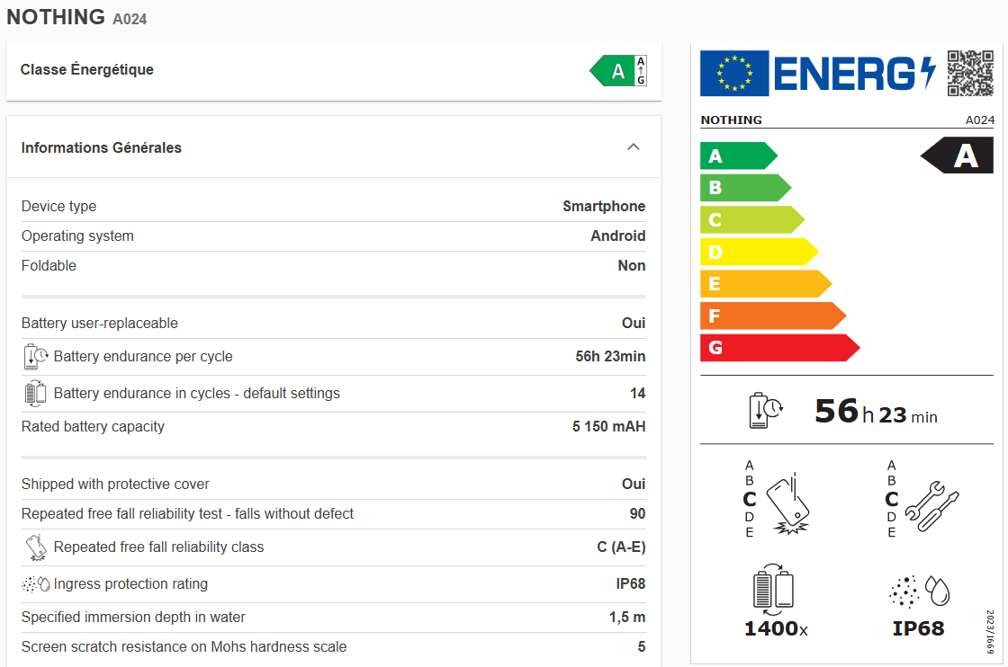Click the battery cycles icon above 1400x
1008x667 pixels.
[x=773, y=591]
